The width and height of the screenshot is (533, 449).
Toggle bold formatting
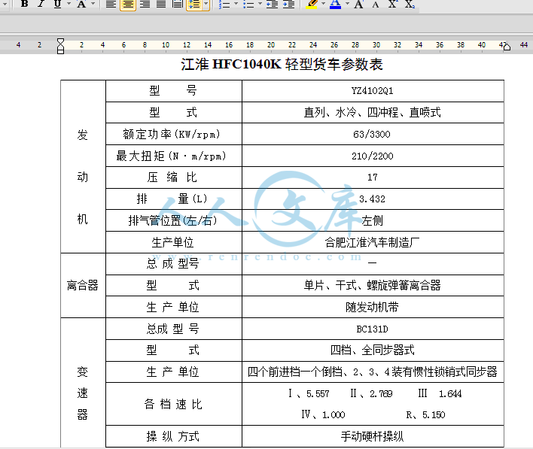[x=25, y=4]
